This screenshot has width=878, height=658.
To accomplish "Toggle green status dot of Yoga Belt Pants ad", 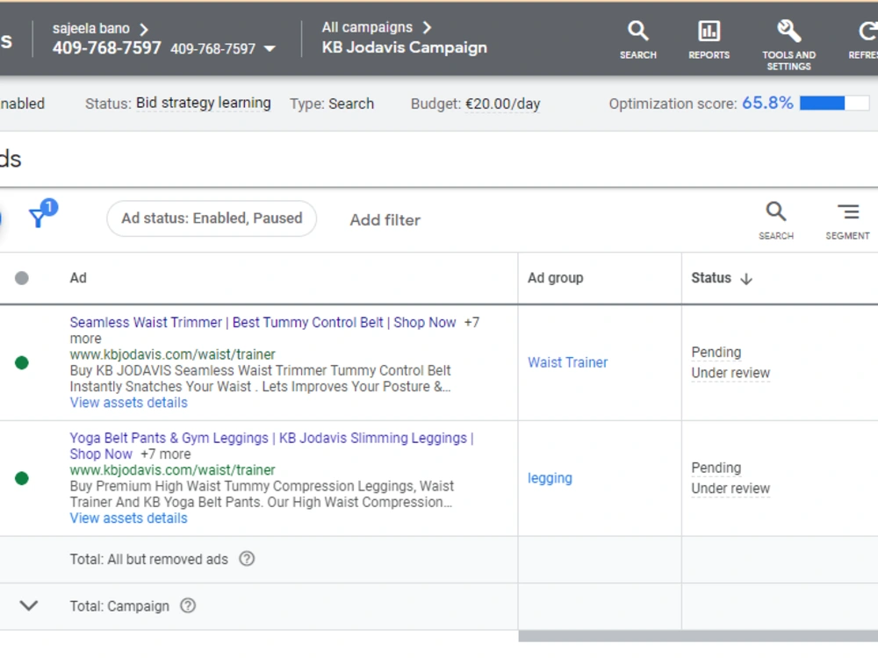I will tap(22, 478).
